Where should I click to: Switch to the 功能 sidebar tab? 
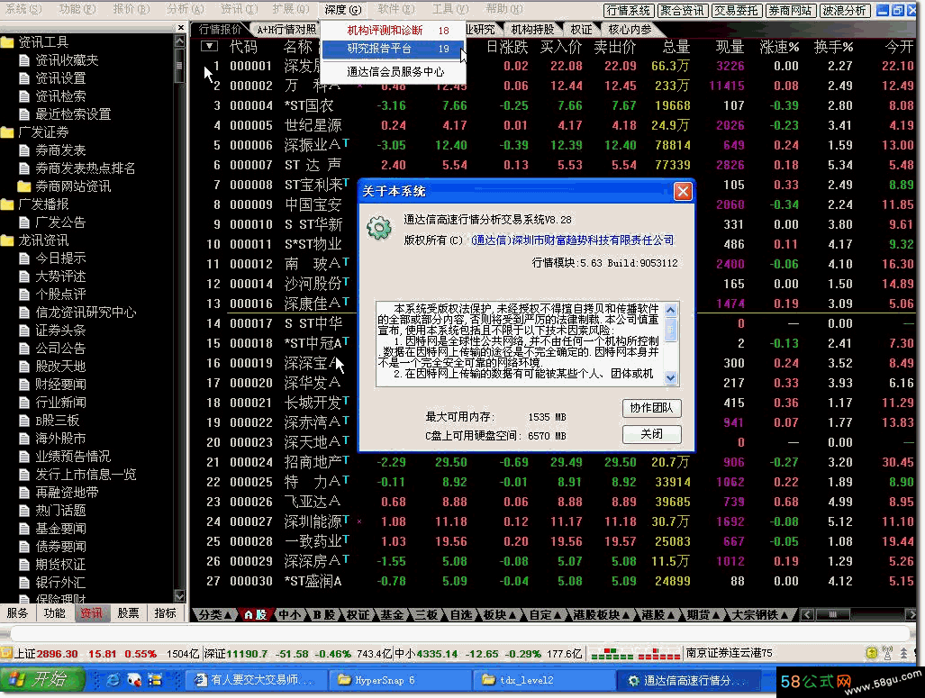(x=54, y=613)
